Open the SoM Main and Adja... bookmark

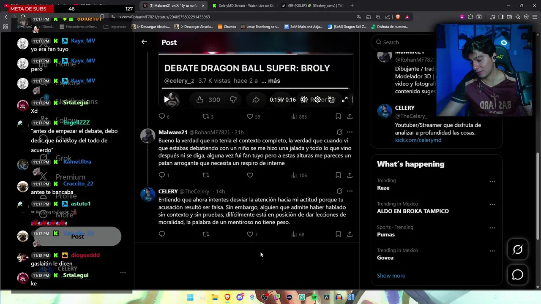[x=303, y=27]
